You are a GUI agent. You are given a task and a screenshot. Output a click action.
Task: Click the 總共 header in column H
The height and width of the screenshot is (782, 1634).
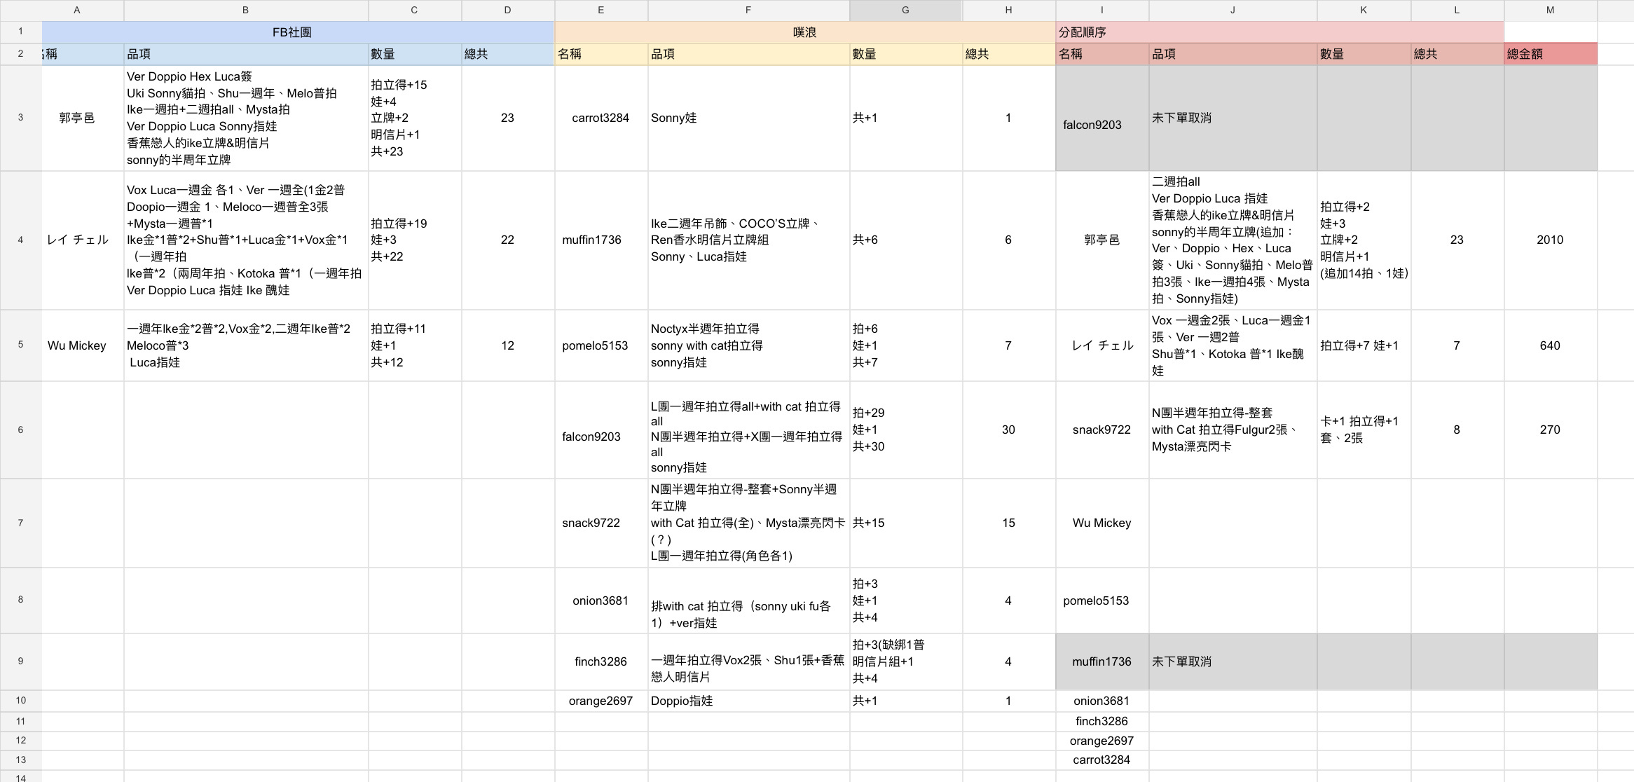(x=1009, y=54)
